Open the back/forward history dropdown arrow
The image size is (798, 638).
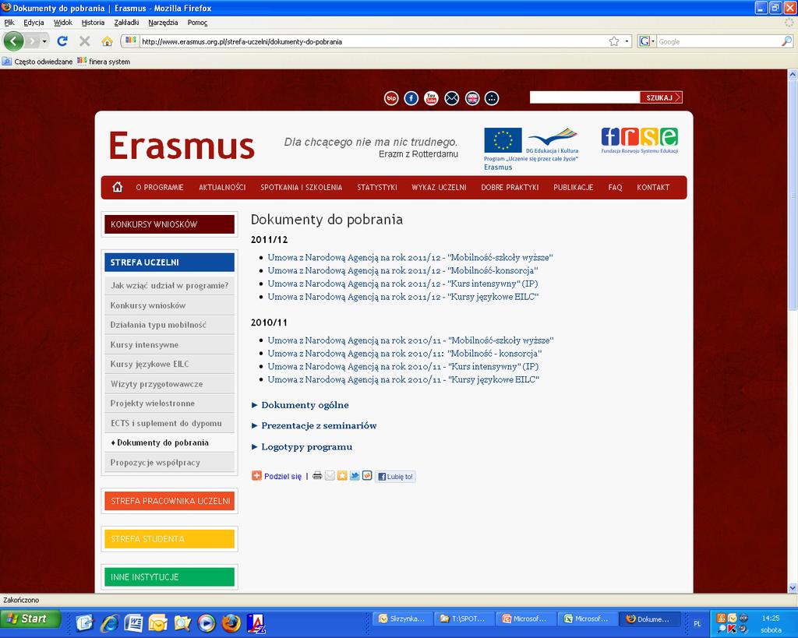coord(44,41)
